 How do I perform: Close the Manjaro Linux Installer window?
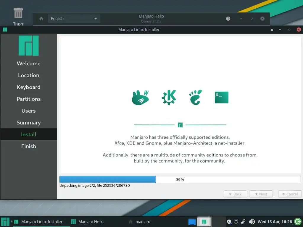click(299, 30)
